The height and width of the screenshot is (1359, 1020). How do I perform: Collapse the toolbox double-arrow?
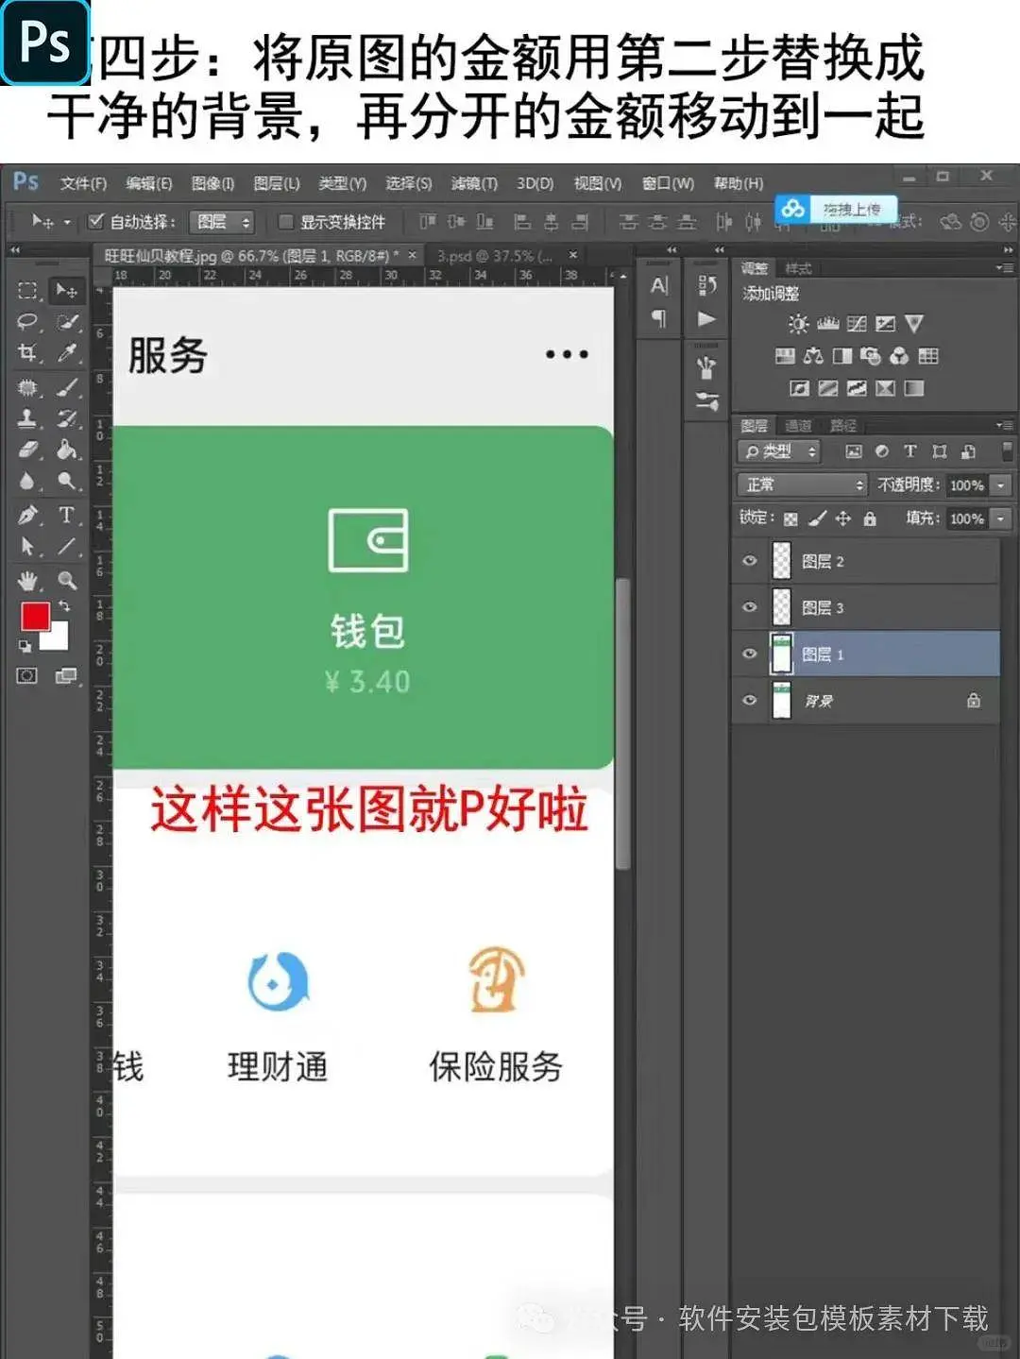coord(15,250)
